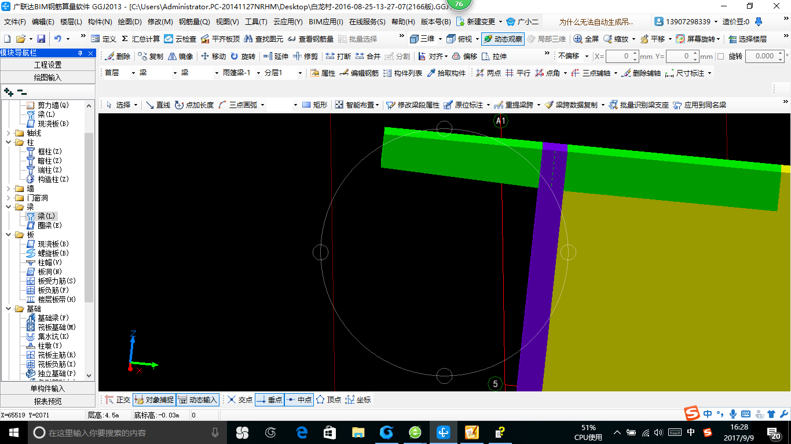Activate the 修剪 trim tool
791x444 pixels.
(306, 56)
